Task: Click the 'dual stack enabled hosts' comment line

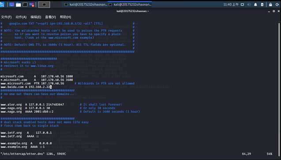Action: point(45,122)
